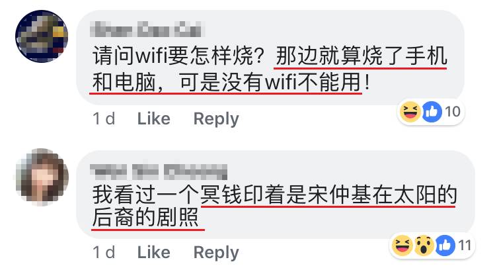Click the 1 d timestamp on first comment
The image size is (495, 272).
tap(104, 119)
